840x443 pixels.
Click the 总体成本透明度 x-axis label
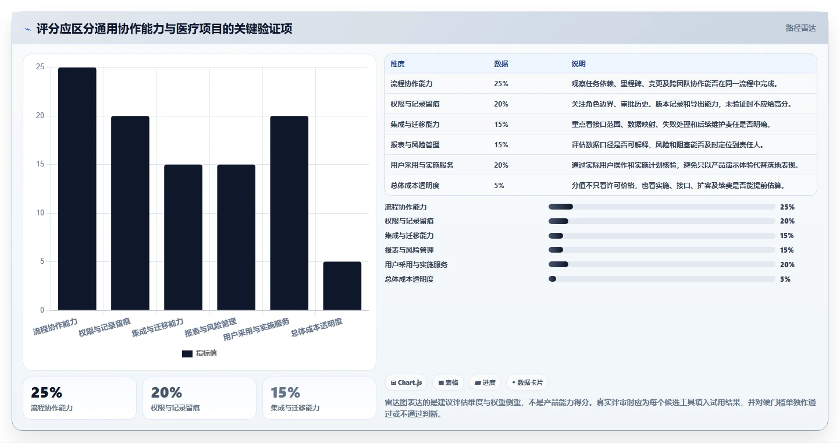click(317, 328)
